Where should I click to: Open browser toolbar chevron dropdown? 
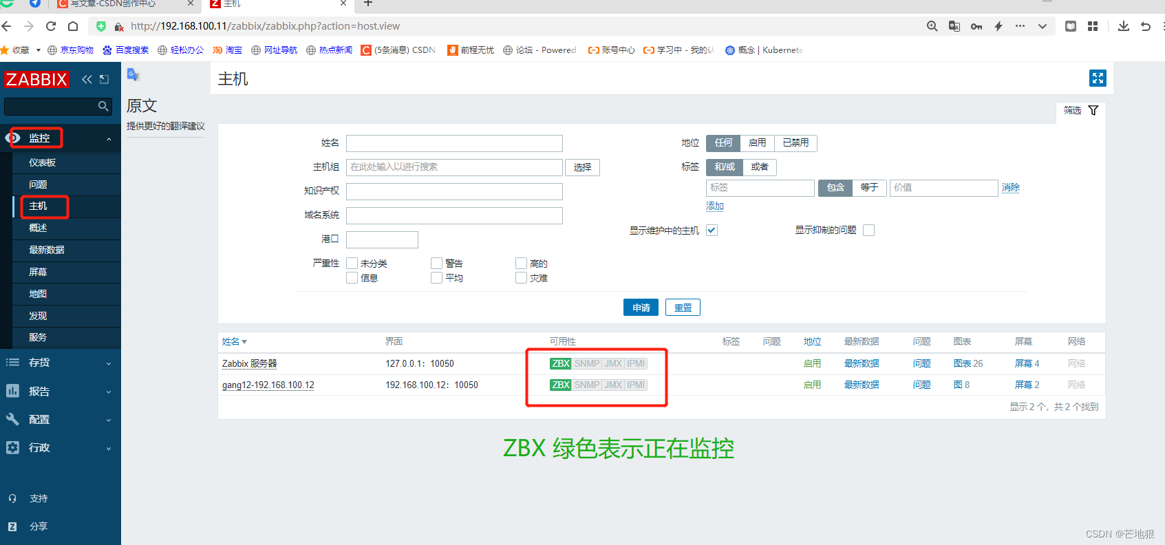(x=1043, y=26)
